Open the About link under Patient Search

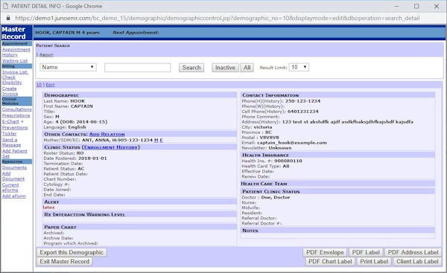pos(46,54)
